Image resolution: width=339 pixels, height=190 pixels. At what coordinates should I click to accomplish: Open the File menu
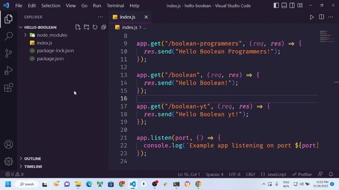tap(19, 6)
